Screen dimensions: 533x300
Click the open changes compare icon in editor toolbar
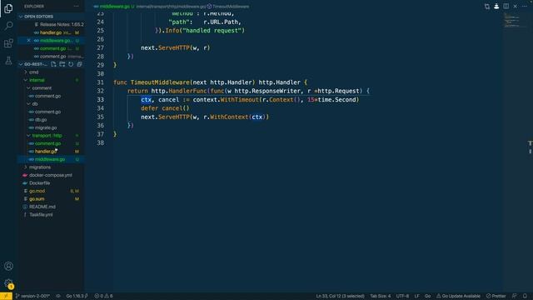click(487, 7)
